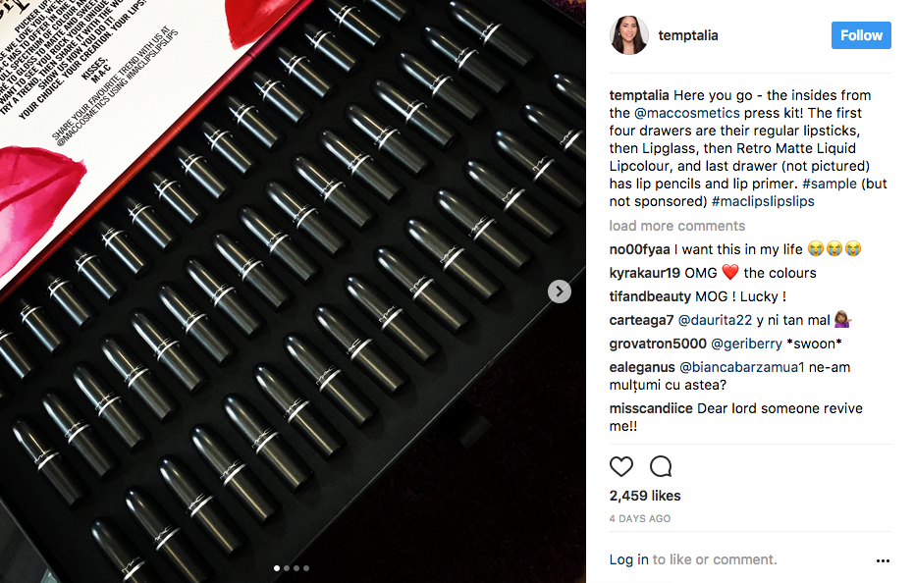Open temptalia username in header
This screenshot has width=914, height=583.
[x=688, y=35]
